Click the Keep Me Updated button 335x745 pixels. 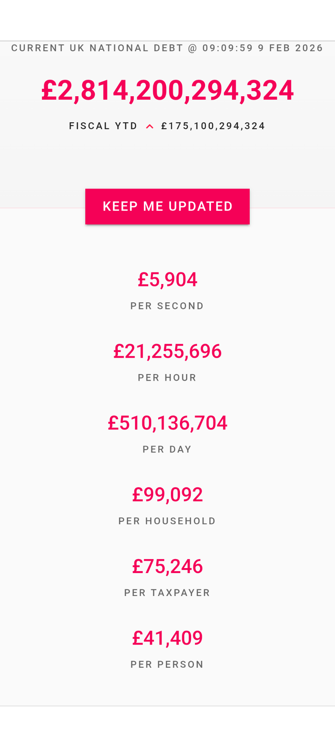point(167,206)
